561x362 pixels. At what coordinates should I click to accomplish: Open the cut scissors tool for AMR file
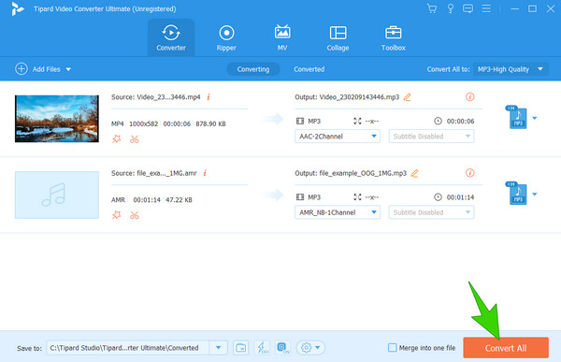tap(135, 215)
